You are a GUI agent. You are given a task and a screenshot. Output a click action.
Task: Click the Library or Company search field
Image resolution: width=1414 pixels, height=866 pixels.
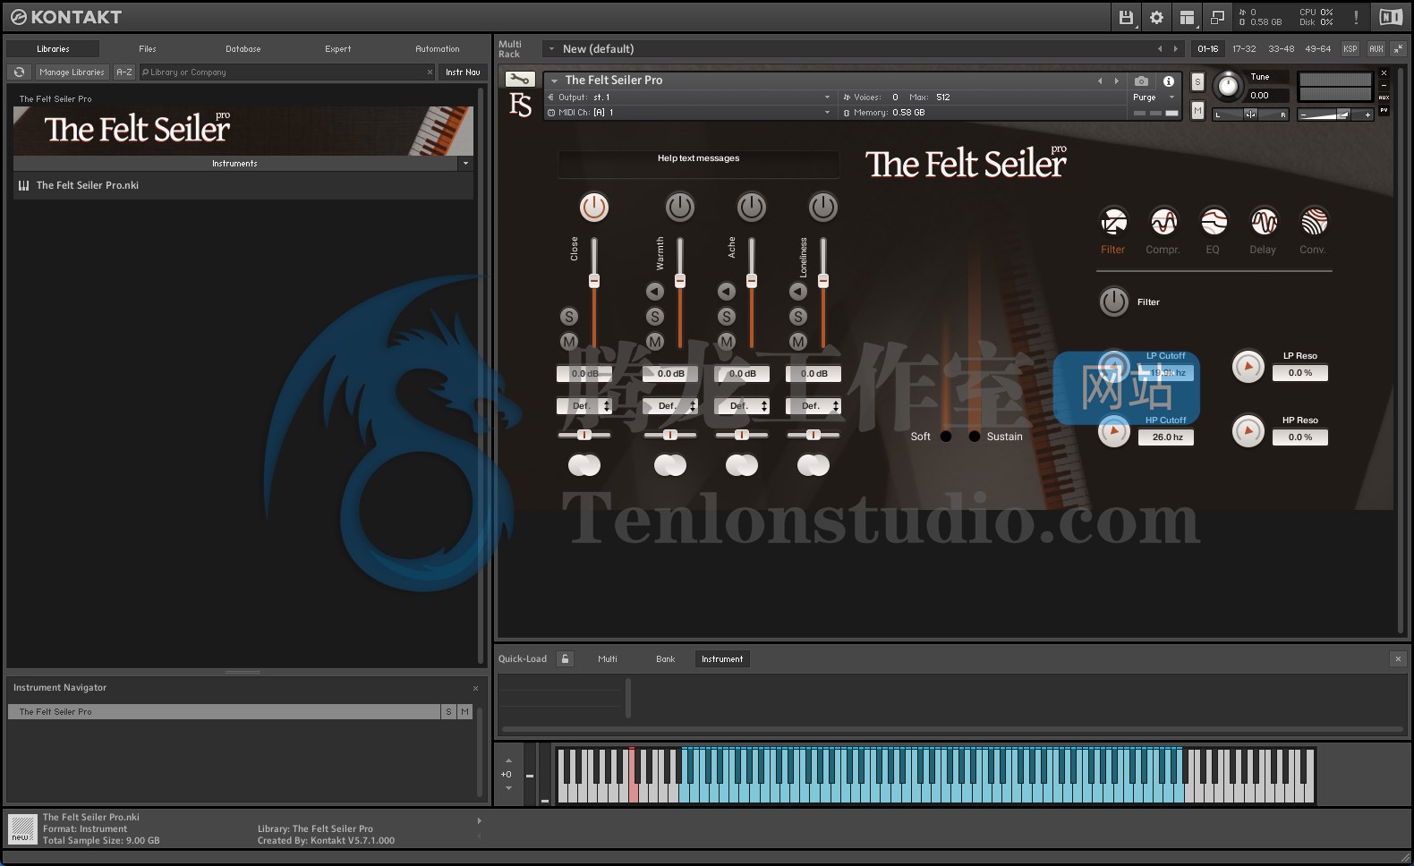coord(286,72)
